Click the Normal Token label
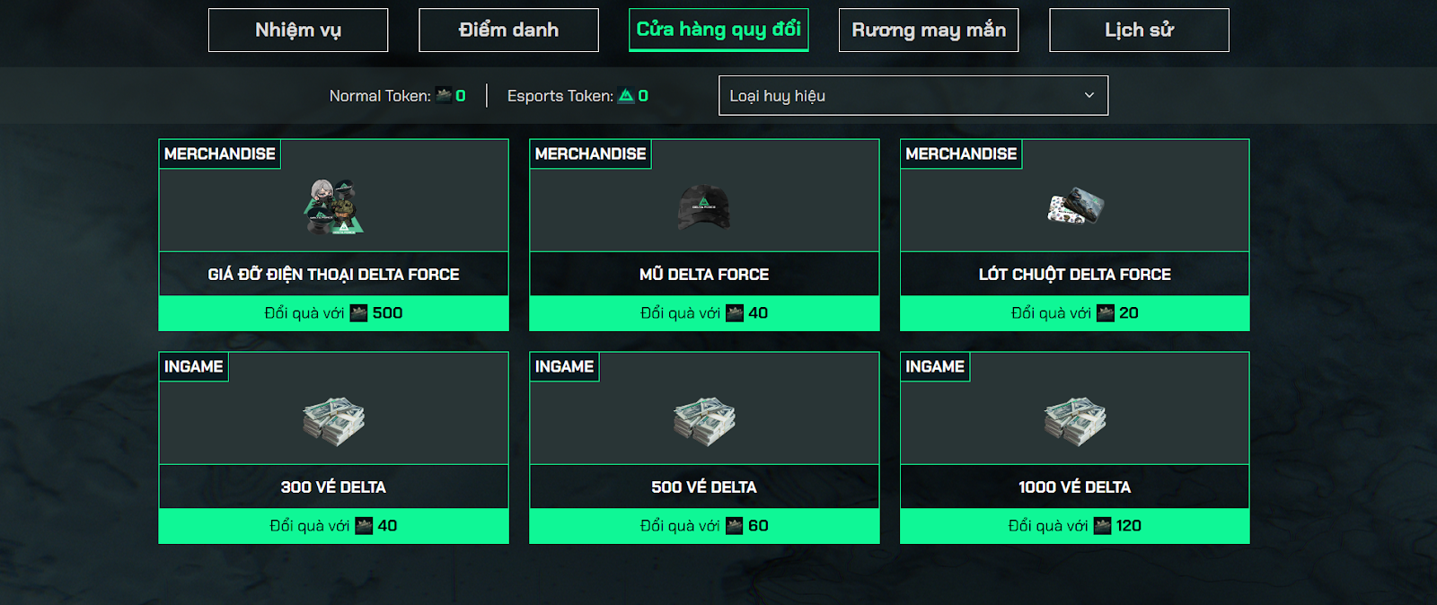This screenshot has width=1437, height=605. [380, 96]
